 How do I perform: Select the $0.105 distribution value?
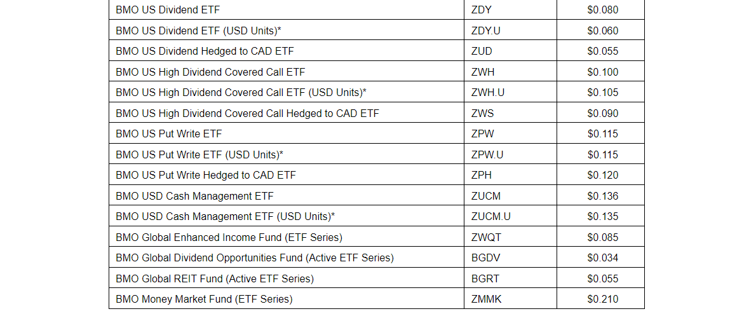tap(602, 93)
